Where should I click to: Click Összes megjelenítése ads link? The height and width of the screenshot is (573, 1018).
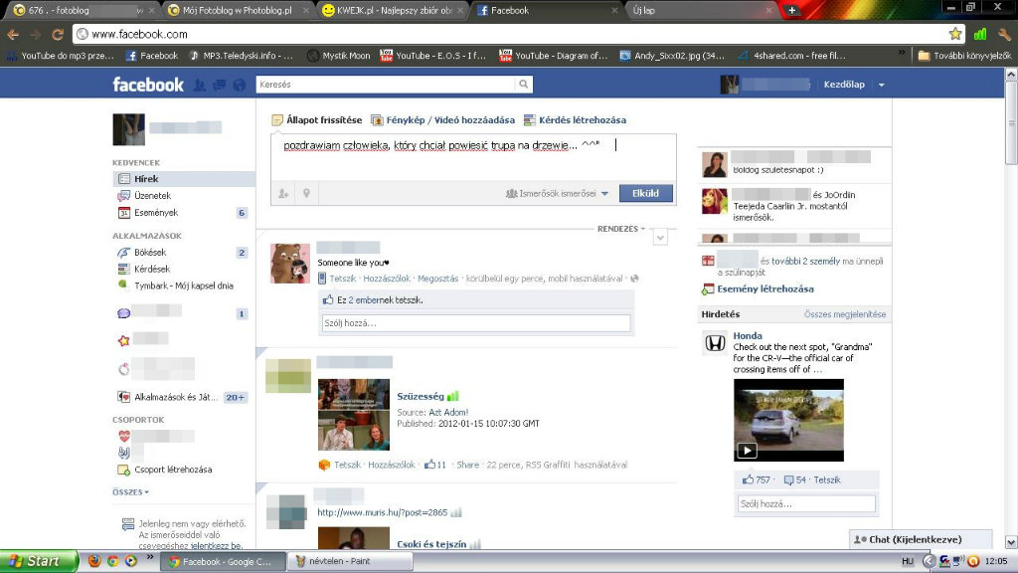tap(845, 314)
